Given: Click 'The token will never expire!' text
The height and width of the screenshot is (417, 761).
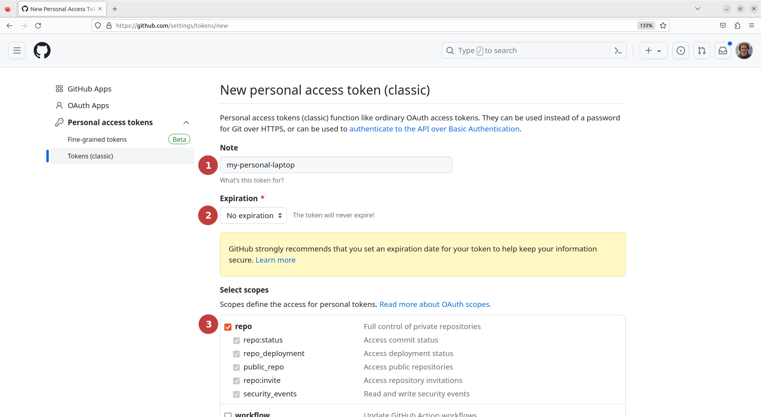Looking at the screenshot, I should tap(333, 215).
